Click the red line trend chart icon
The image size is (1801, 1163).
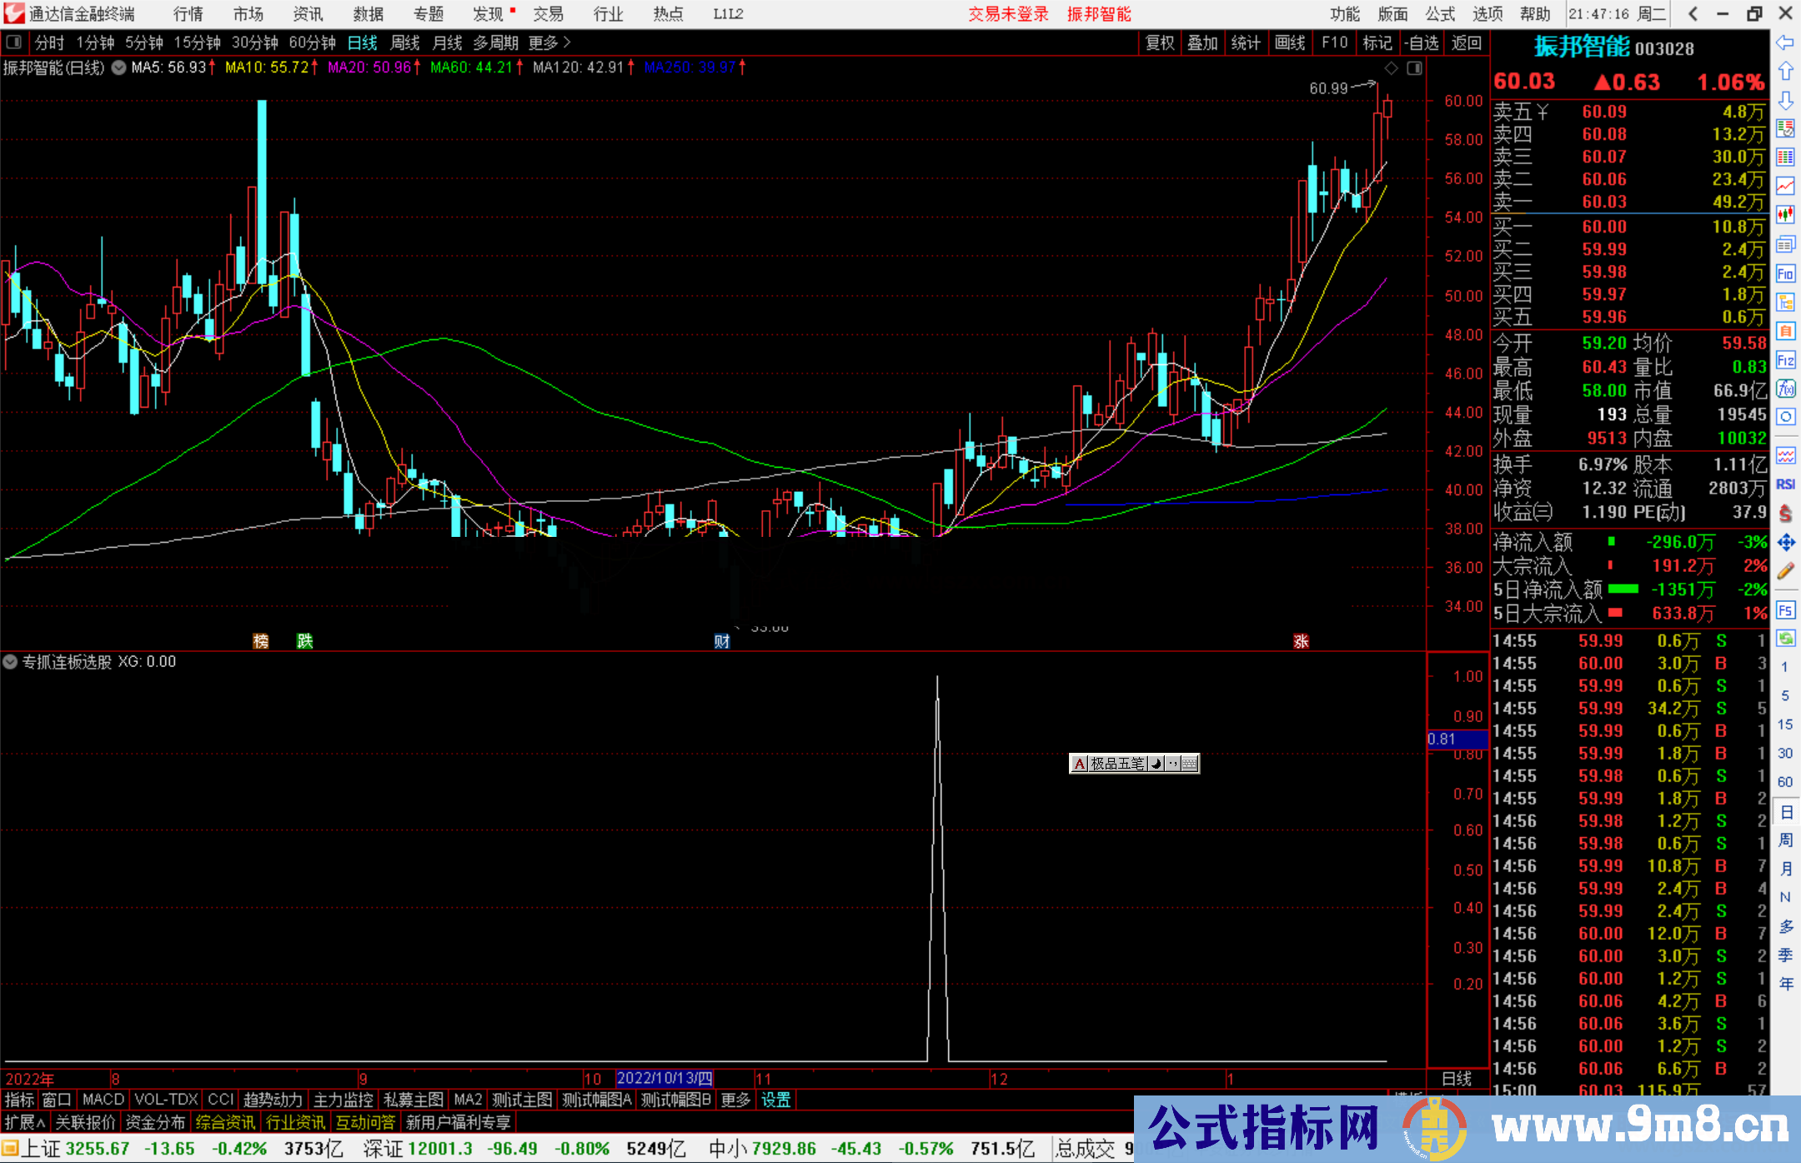click(x=1785, y=186)
